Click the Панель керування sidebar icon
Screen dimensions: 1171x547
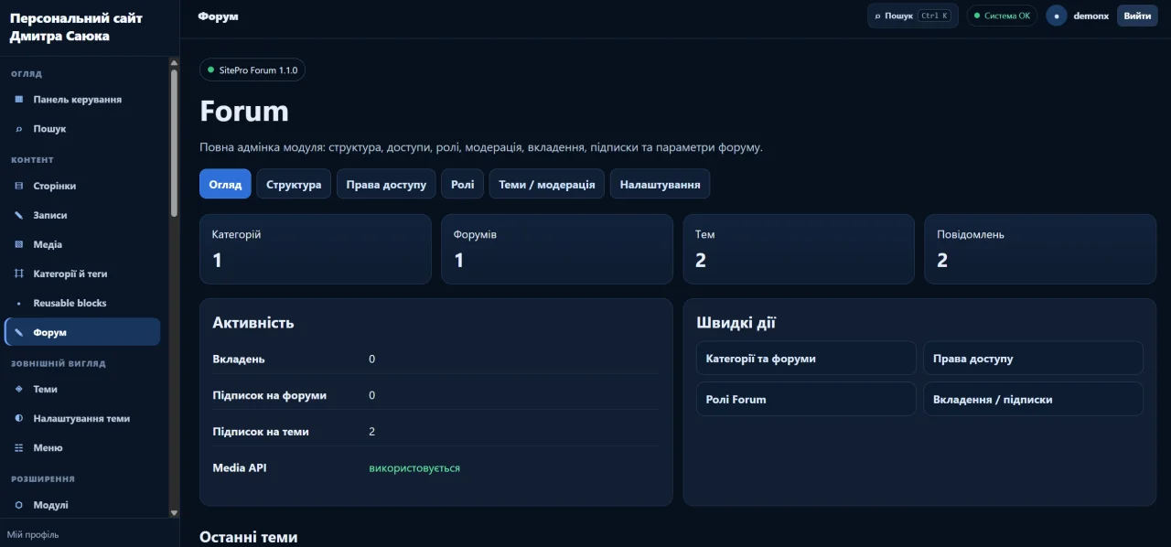19,100
